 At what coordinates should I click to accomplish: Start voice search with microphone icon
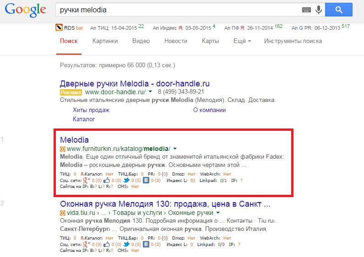(319, 10)
